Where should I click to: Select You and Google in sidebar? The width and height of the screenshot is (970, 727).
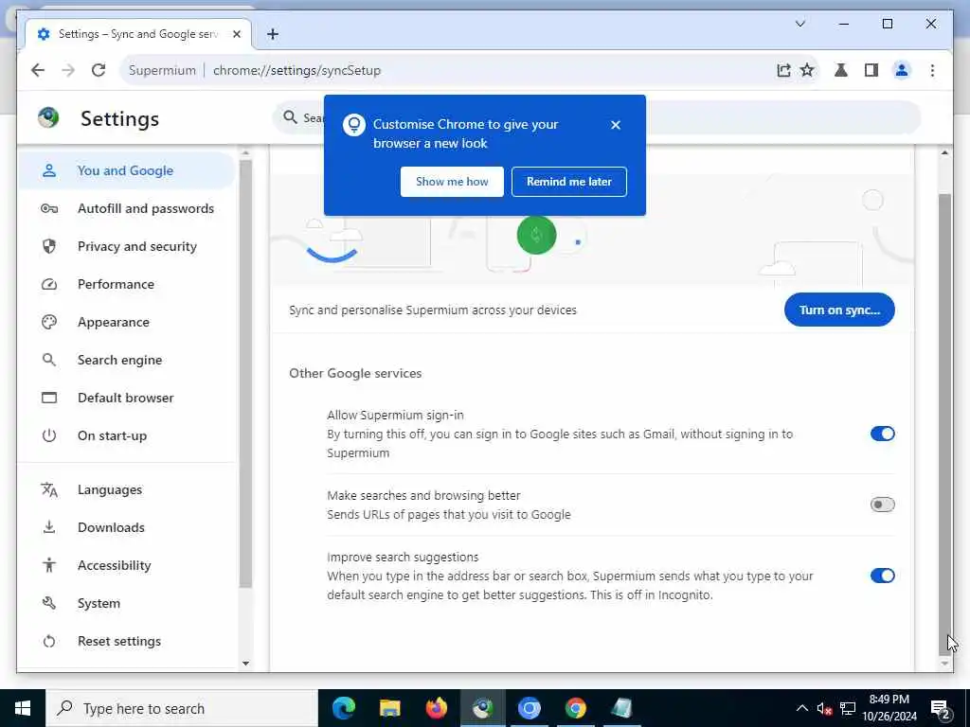127,170
